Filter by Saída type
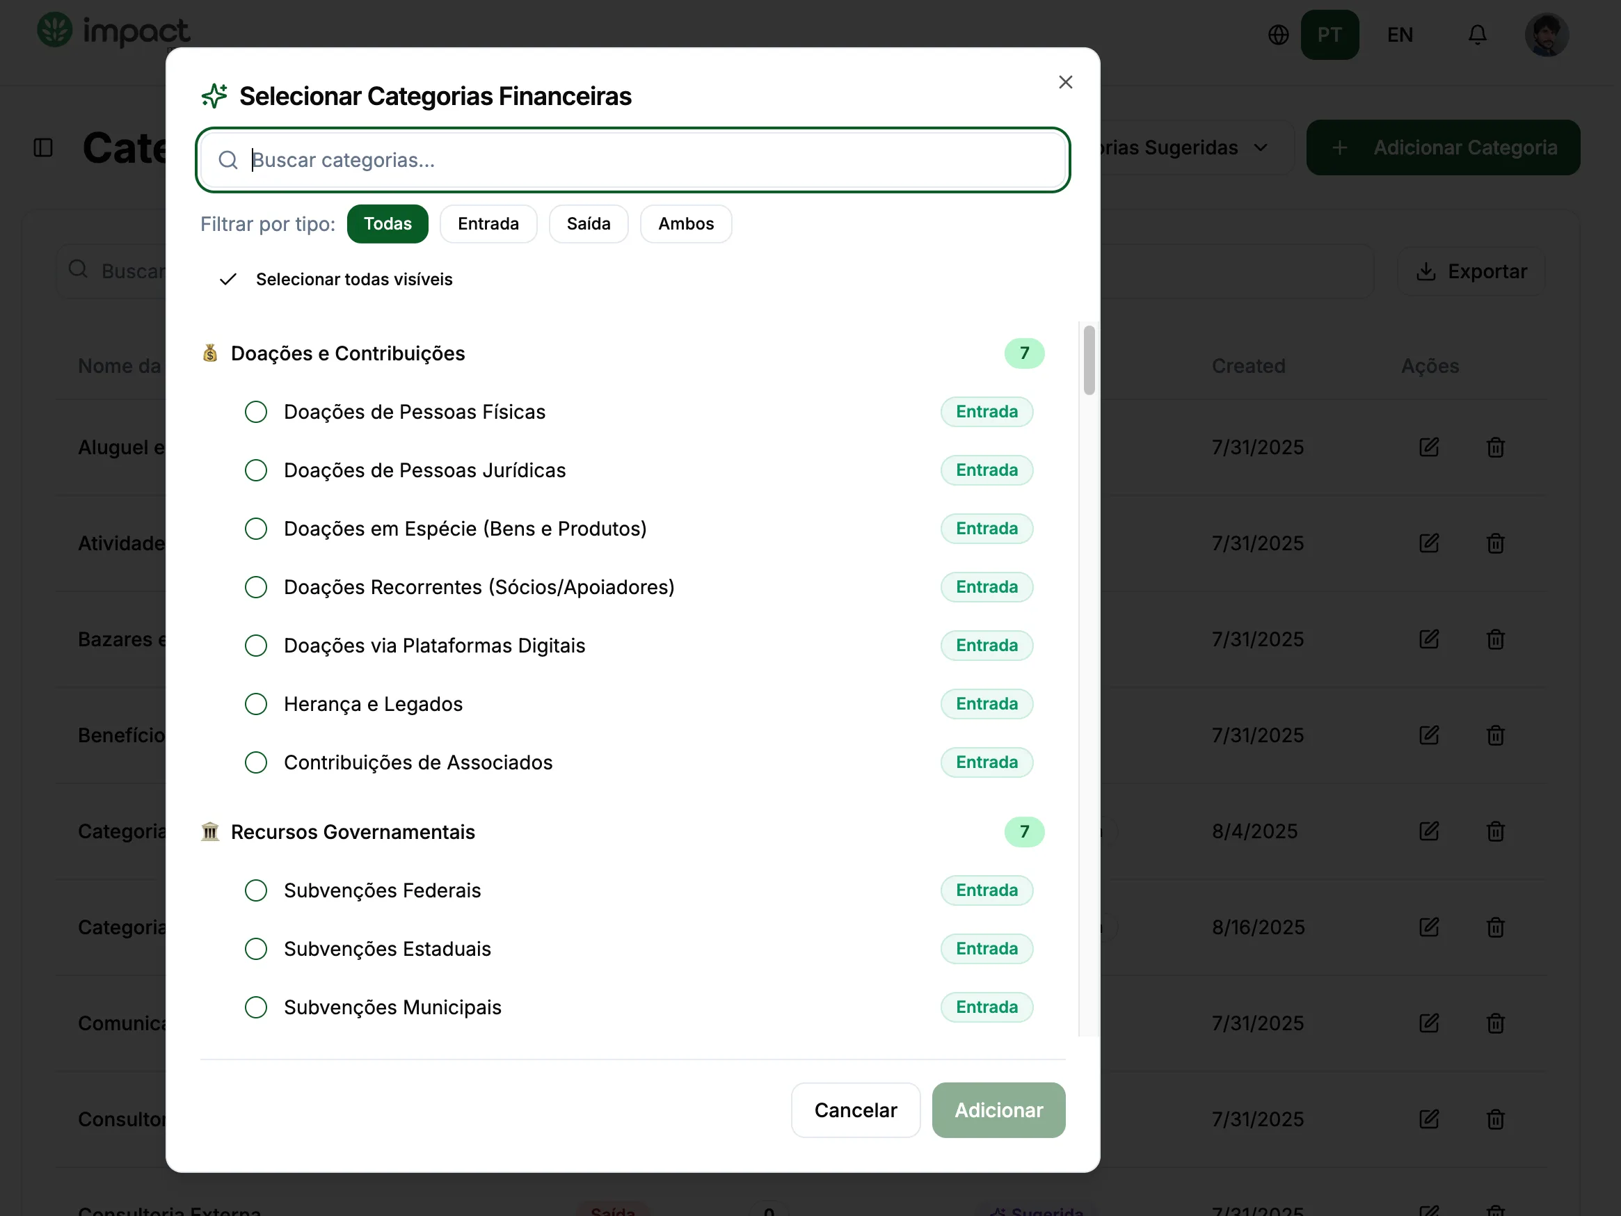Image resolution: width=1621 pixels, height=1216 pixels. point(589,223)
